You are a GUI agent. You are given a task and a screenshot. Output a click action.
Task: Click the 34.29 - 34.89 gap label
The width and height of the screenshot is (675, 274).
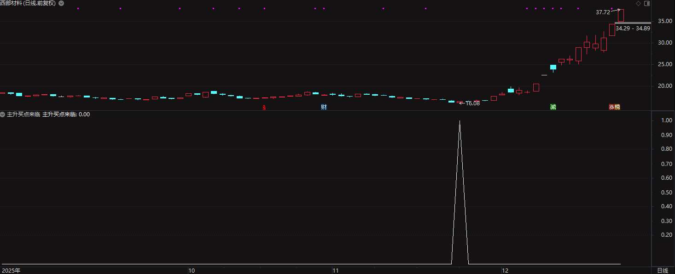pos(633,29)
